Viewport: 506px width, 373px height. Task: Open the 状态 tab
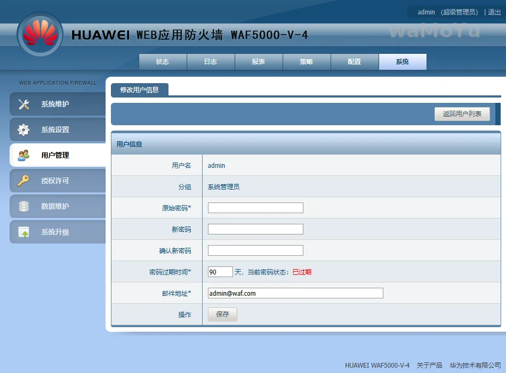(x=163, y=62)
